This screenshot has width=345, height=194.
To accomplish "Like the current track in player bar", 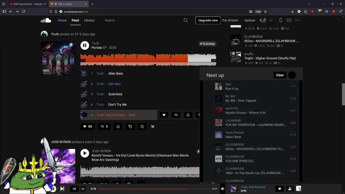I will coord(280,189).
